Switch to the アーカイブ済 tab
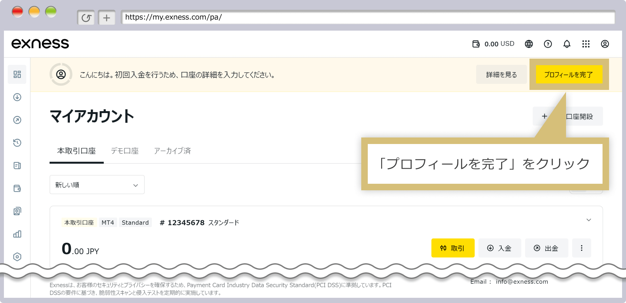Screen dimensions: 626x303 pyautogui.click(x=172, y=151)
